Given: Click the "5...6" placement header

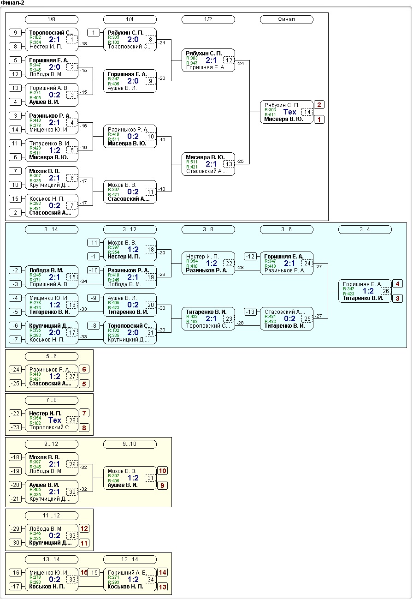Looking at the screenshot, I should coord(52,356).
